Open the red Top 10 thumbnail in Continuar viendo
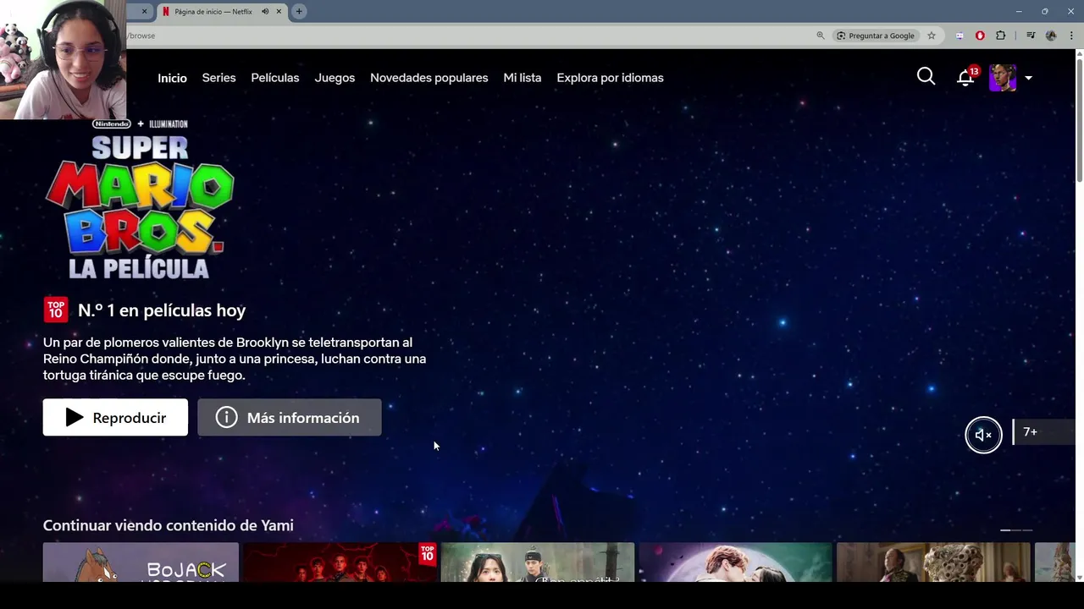The width and height of the screenshot is (1084, 609). tap(340, 562)
